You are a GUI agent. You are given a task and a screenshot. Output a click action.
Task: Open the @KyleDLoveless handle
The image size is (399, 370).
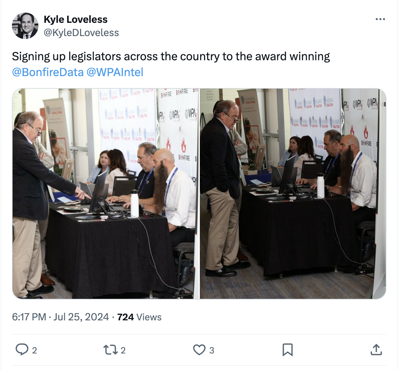[x=81, y=33]
